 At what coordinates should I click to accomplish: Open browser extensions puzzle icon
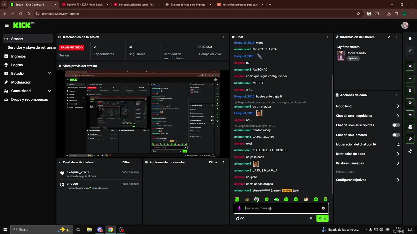click(x=377, y=14)
